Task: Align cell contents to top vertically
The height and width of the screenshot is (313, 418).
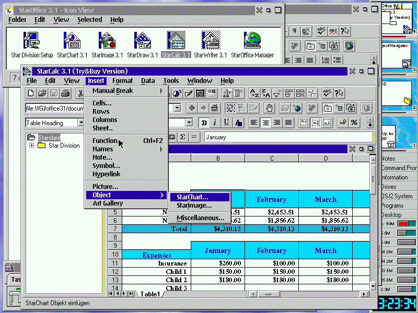Action: click(304, 123)
